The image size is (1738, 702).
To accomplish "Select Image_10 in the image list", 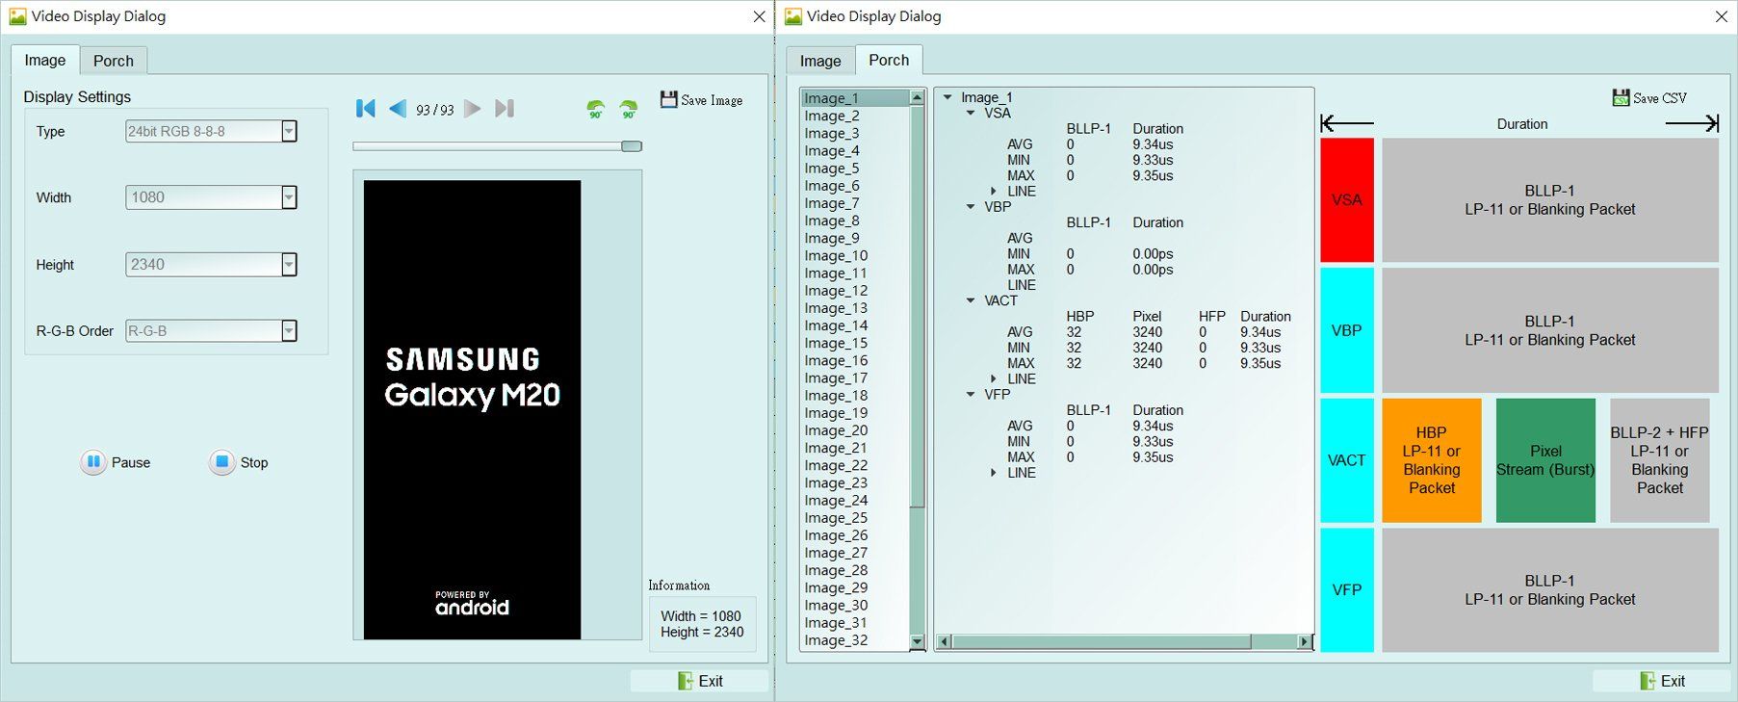I will (855, 255).
